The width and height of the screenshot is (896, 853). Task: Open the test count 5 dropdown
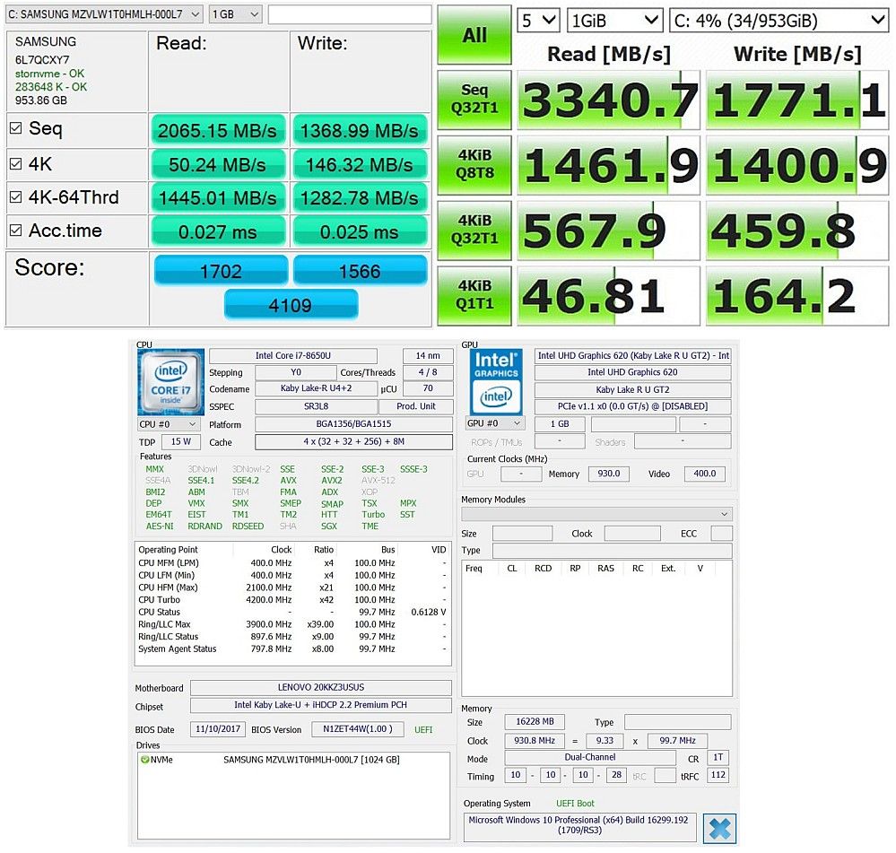(x=538, y=21)
